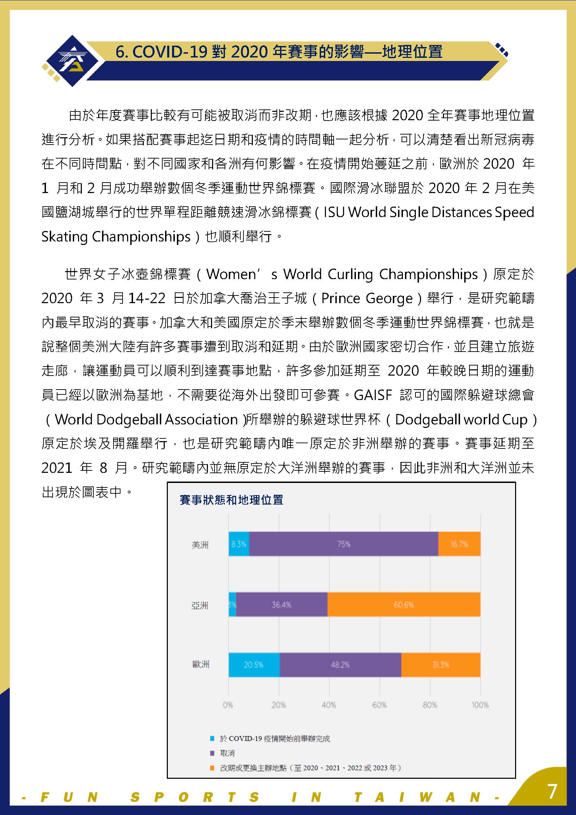Click the diamond logo icon beside the title

[x=73, y=61]
